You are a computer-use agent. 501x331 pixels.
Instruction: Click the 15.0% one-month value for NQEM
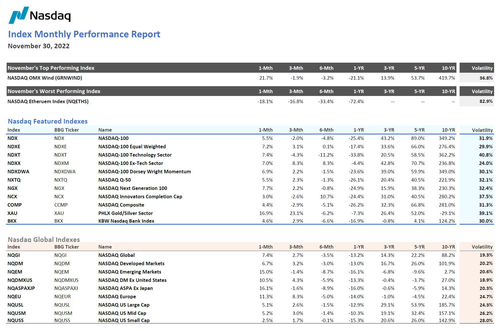pos(266,272)
